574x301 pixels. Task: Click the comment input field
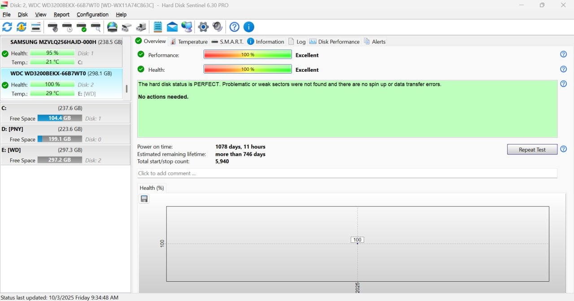[x=347, y=173]
